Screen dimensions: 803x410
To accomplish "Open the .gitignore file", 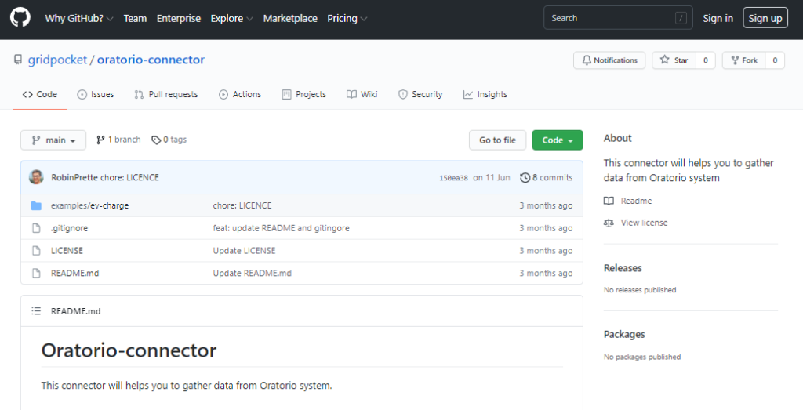I will 69,228.
